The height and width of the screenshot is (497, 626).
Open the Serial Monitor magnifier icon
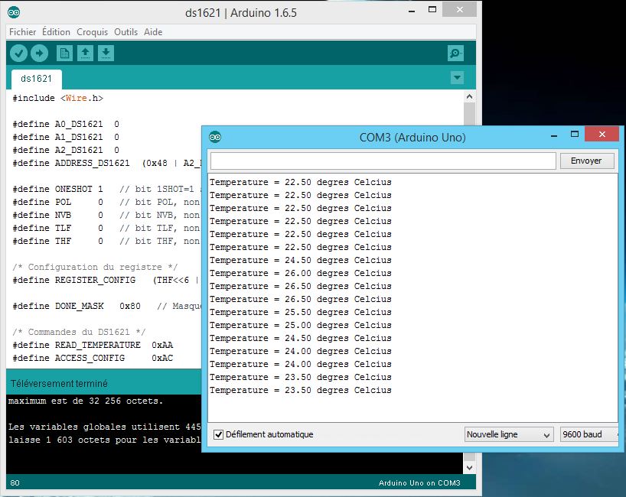[455, 54]
